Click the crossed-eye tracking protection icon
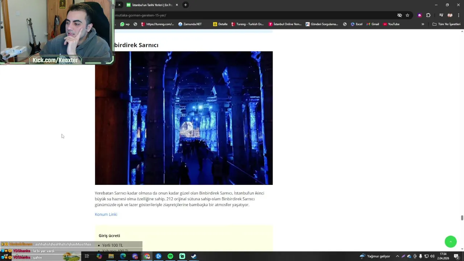The image size is (464, 261). click(x=399, y=15)
